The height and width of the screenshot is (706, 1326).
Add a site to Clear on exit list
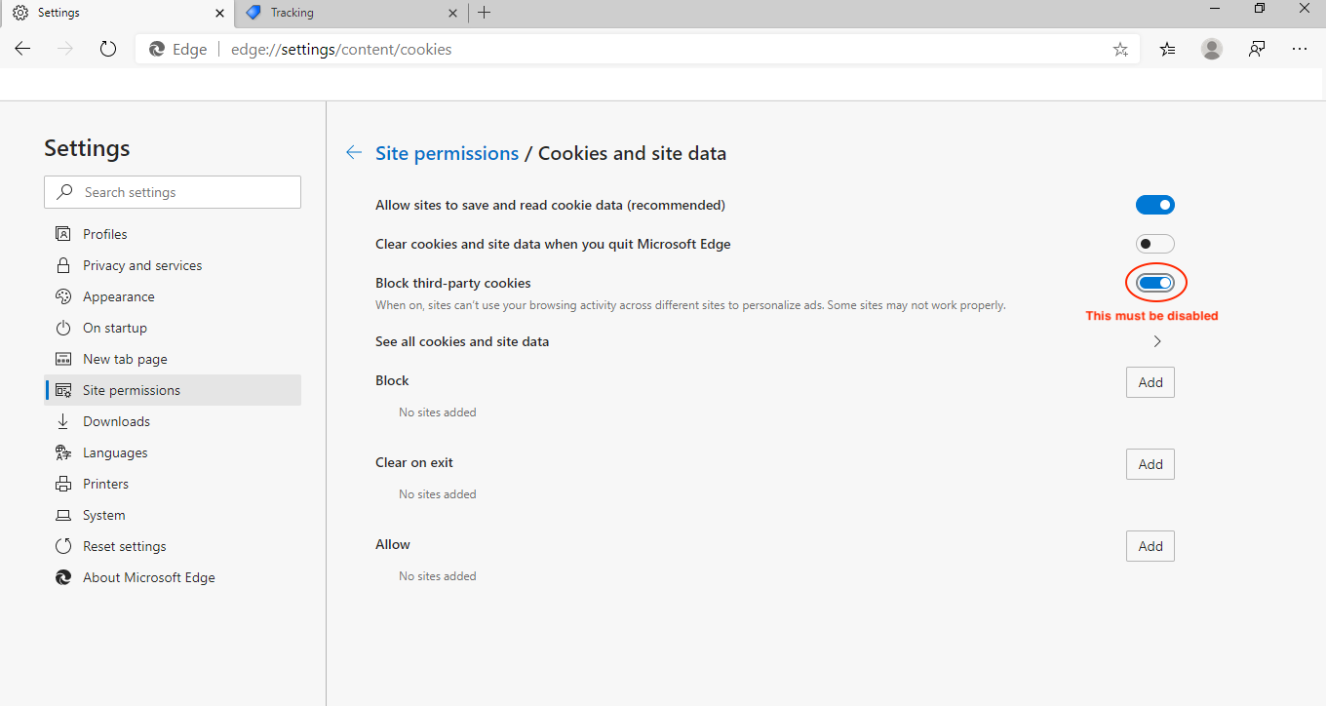click(1150, 464)
